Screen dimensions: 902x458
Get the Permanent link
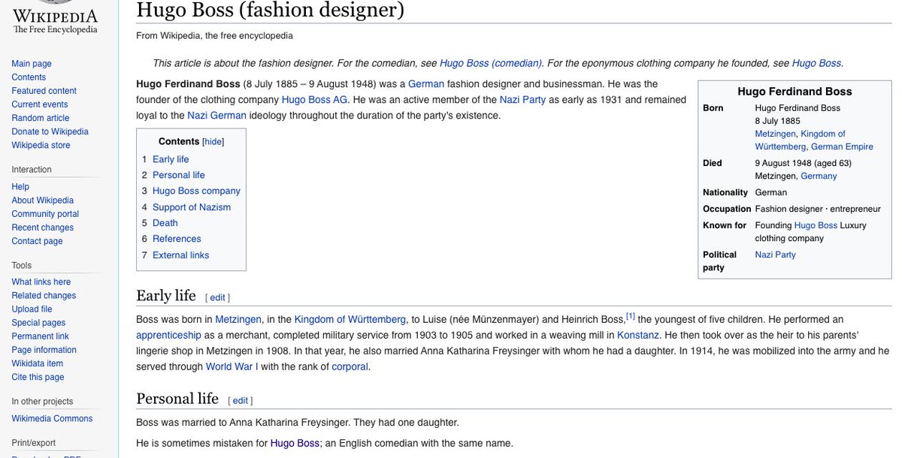[x=40, y=336]
